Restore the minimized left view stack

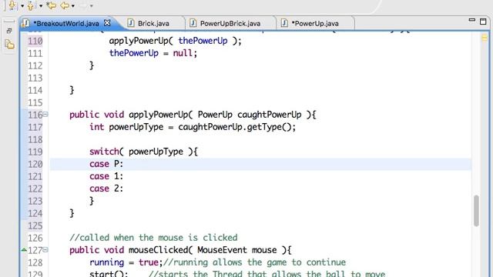pyautogui.click(x=9, y=31)
